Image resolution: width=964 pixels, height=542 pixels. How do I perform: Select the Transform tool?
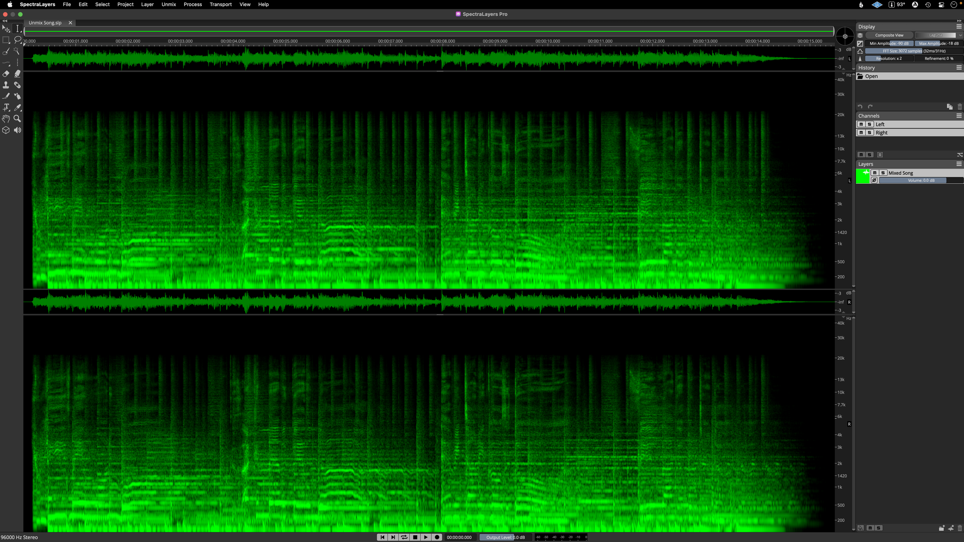pos(6,29)
